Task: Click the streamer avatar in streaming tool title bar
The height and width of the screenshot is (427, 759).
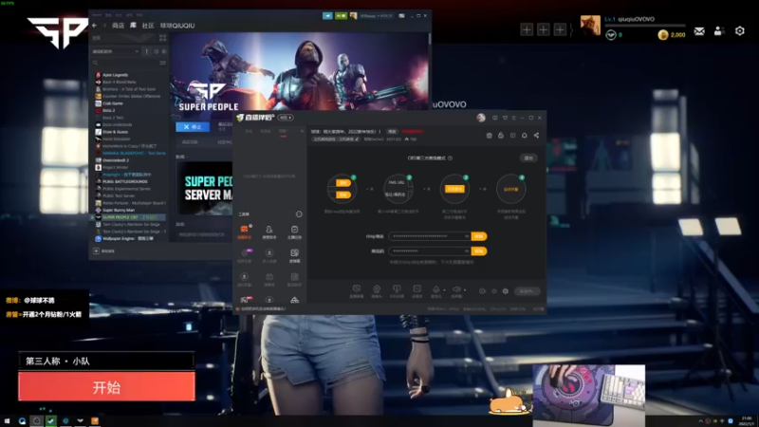Action: click(481, 118)
